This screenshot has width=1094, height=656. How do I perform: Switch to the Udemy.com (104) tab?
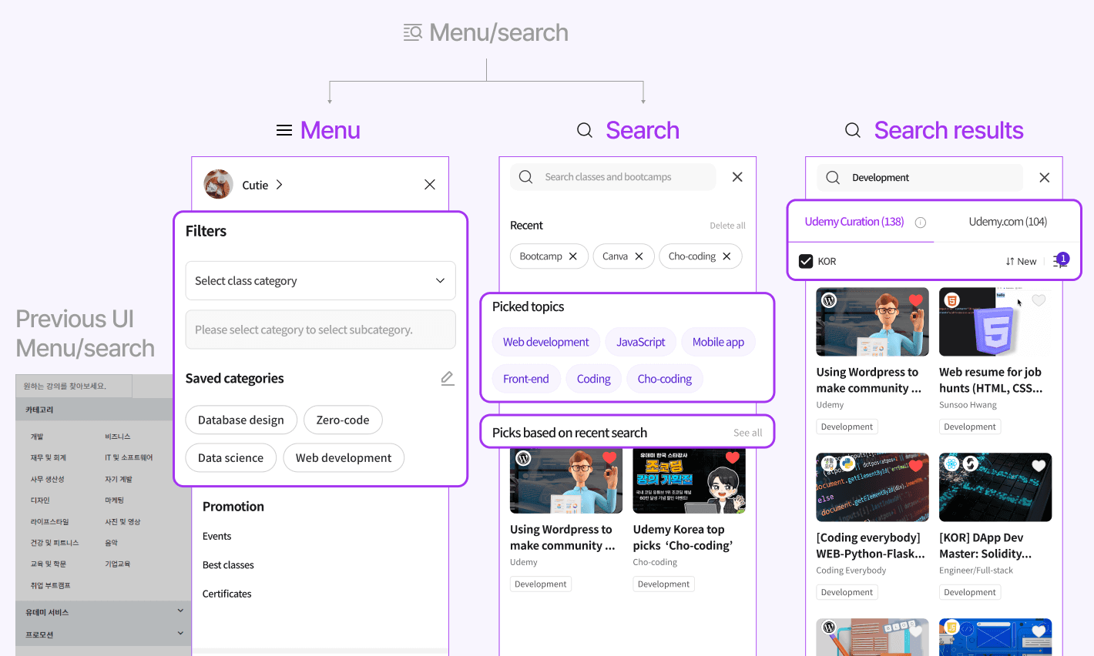[1008, 222]
